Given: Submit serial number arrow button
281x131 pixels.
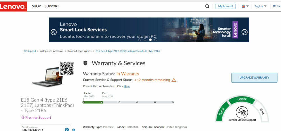Looking at the screenshot, I should pyautogui.click(x=67, y=129).
